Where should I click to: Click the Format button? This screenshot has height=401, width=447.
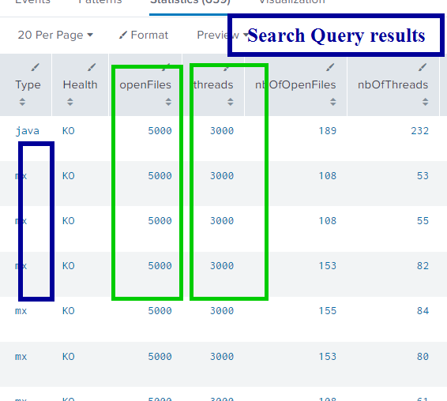pyautogui.click(x=144, y=35)
